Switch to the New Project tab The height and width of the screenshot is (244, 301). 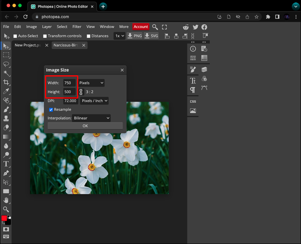(x=27, y=45)
